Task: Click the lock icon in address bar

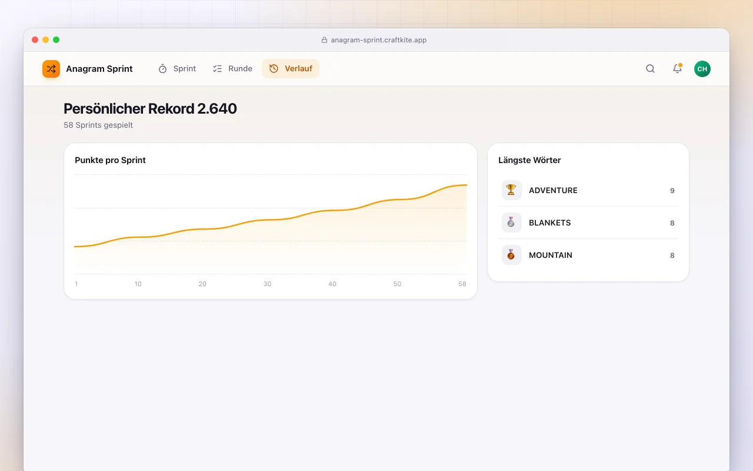Action: pyautogui.click(x=324, y=40)
